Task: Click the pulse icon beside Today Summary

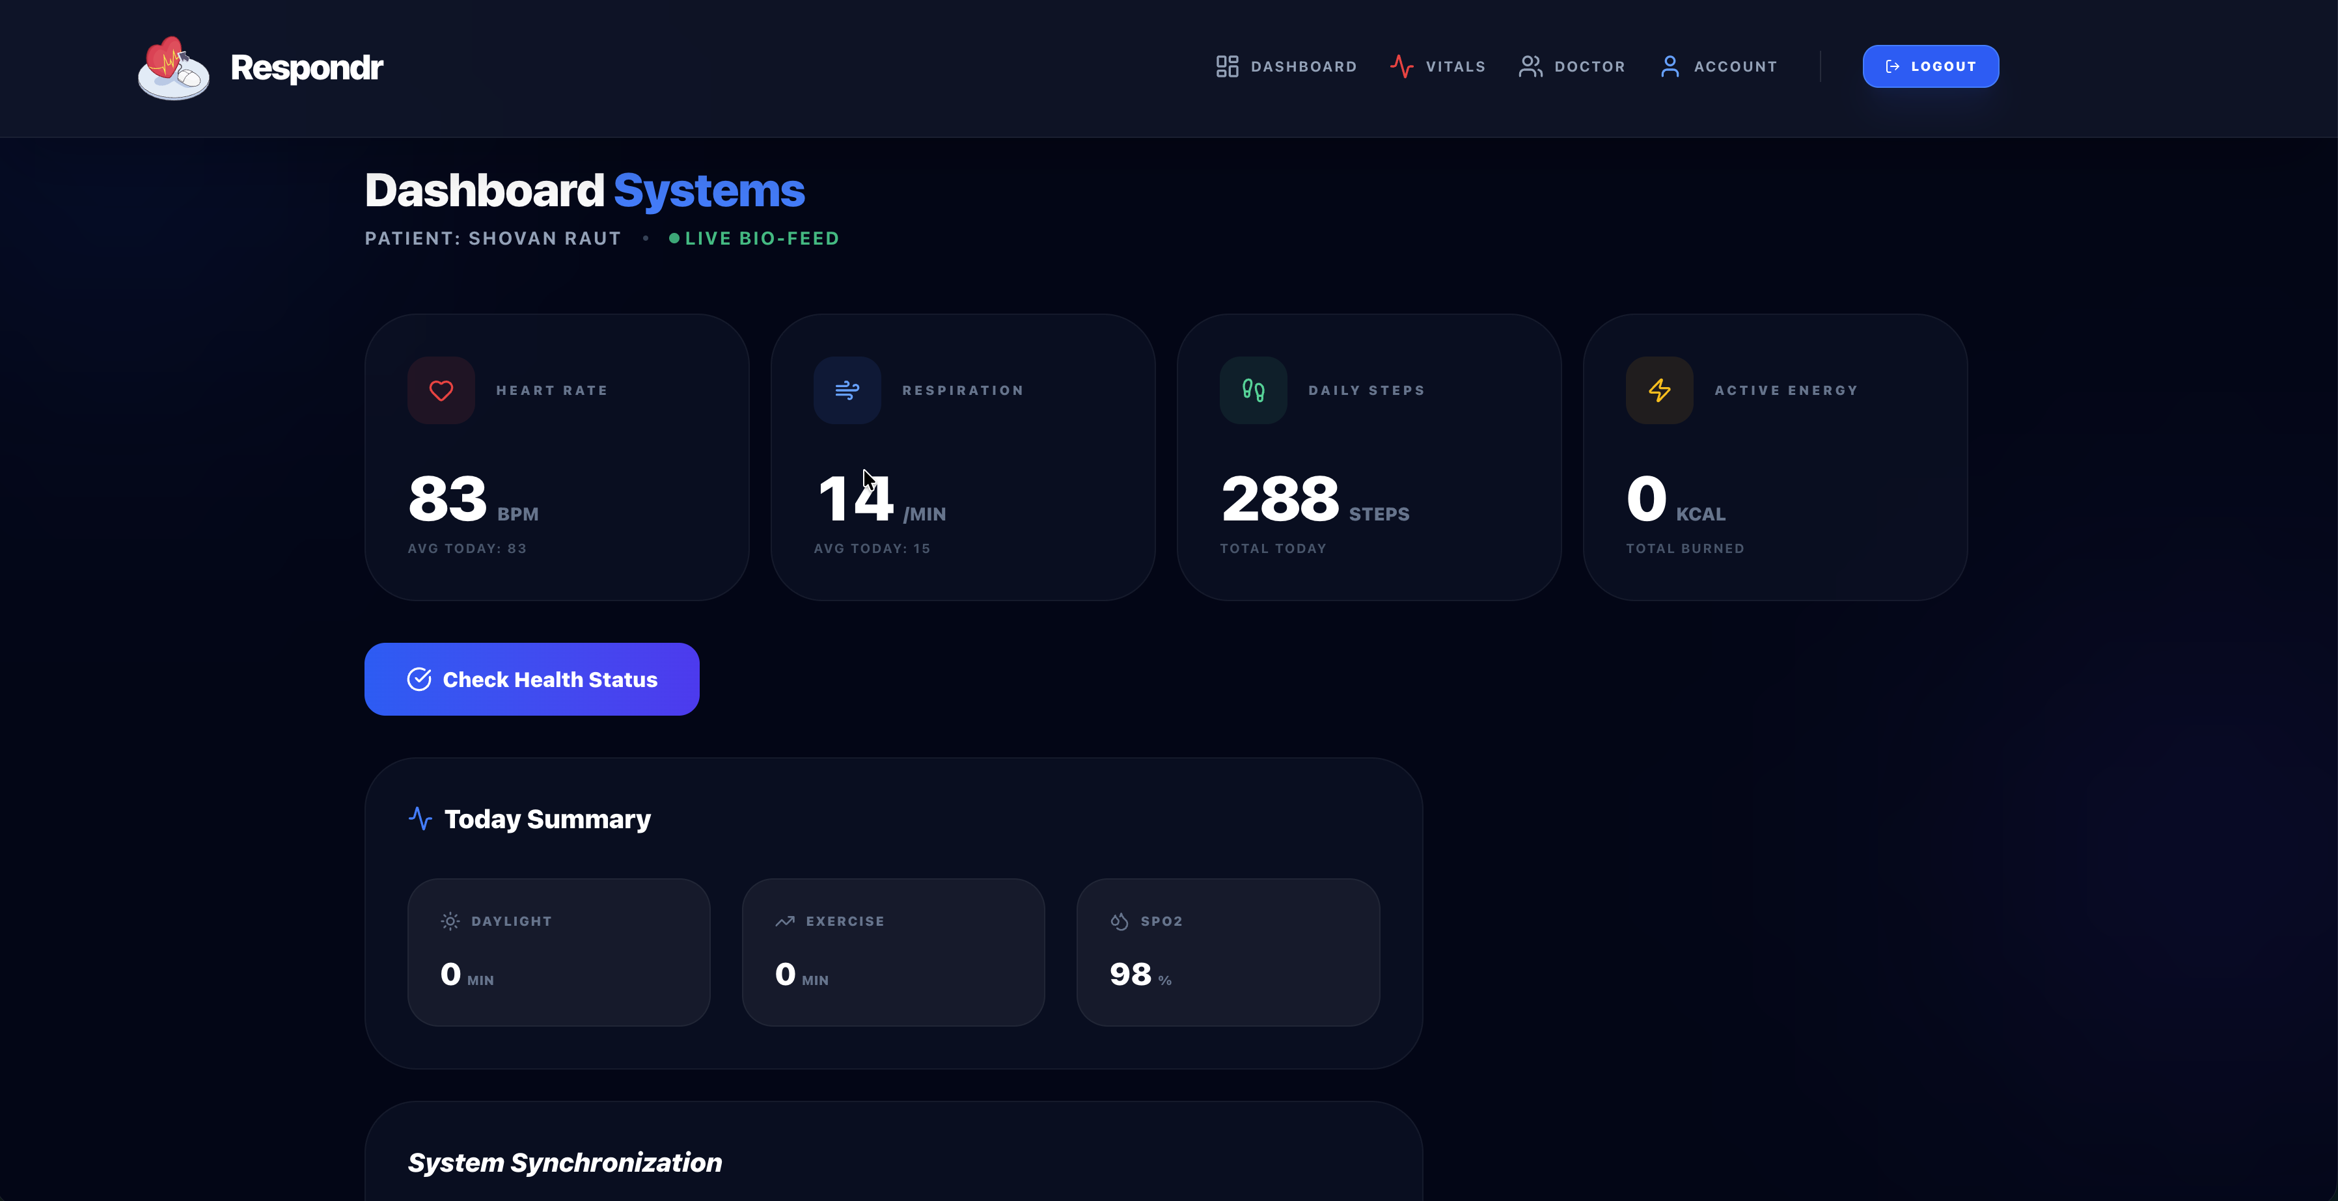Action: [420, 818]
